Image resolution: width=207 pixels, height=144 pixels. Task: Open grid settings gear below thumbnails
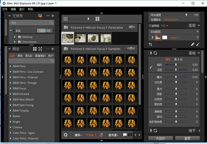point(66,135)
